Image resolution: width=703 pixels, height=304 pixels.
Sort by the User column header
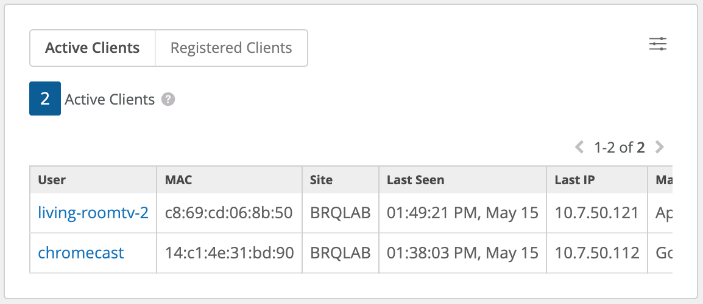pyautogui.click(x=52, y=180)
